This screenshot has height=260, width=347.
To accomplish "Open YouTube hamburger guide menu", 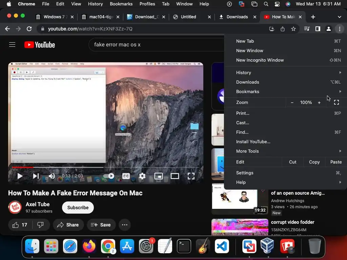I will point(12,45).
